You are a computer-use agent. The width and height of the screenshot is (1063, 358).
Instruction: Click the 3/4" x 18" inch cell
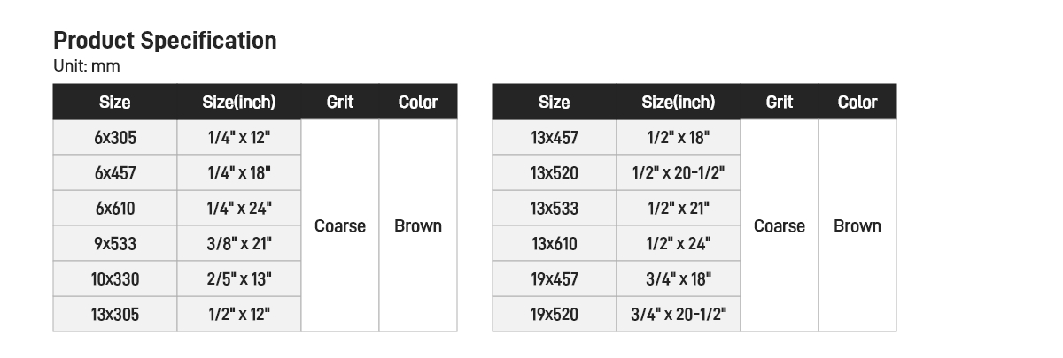679,279
